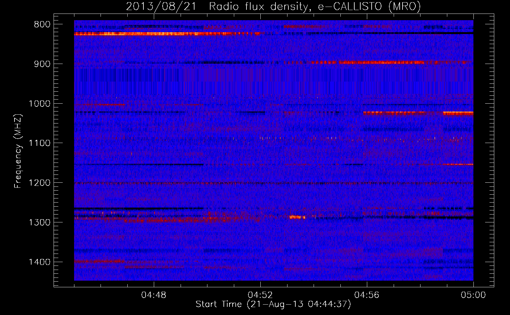Click the 1300 frequency axis label

(x=39, y=222)
